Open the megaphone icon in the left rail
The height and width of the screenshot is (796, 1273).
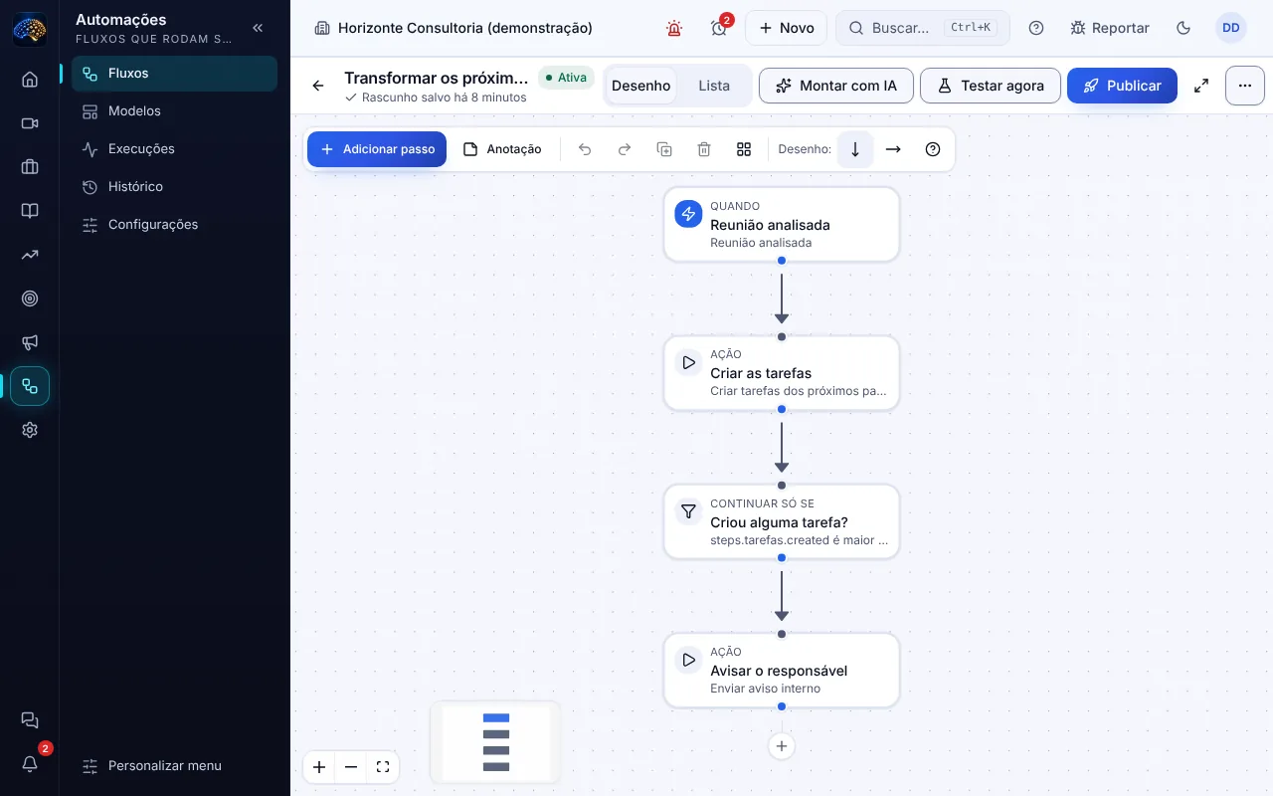pos(30,342)
